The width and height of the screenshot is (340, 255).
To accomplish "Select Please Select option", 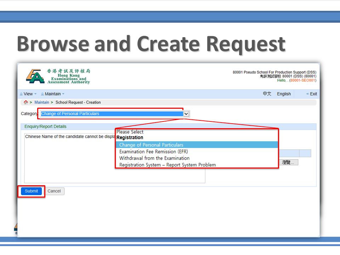I will 130,132.
